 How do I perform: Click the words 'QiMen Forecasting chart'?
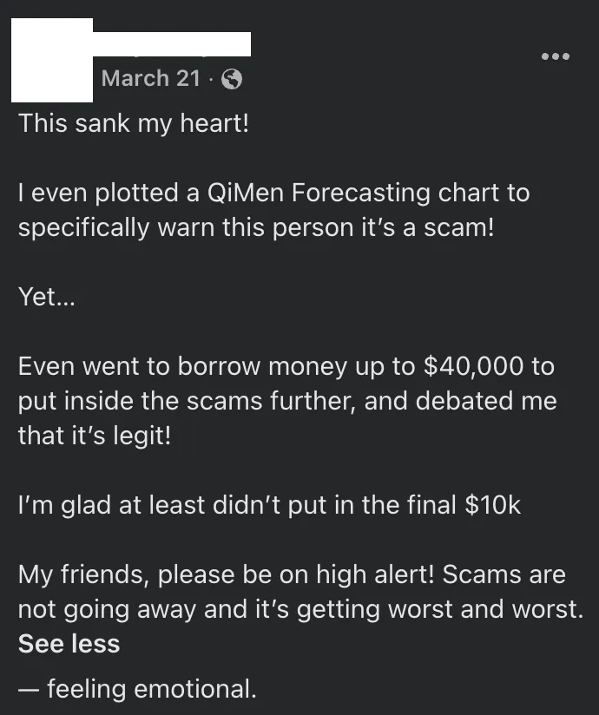350,193
